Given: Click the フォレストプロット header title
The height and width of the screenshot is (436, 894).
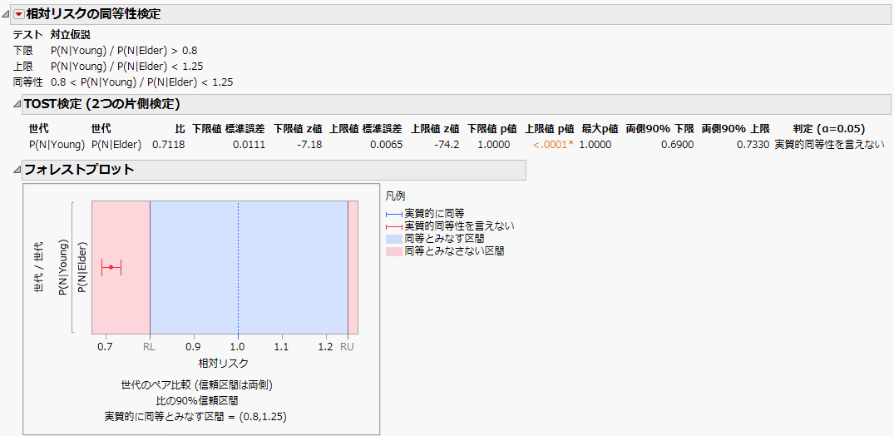Looking at the screenshot, I should click(x=79, y=170).
